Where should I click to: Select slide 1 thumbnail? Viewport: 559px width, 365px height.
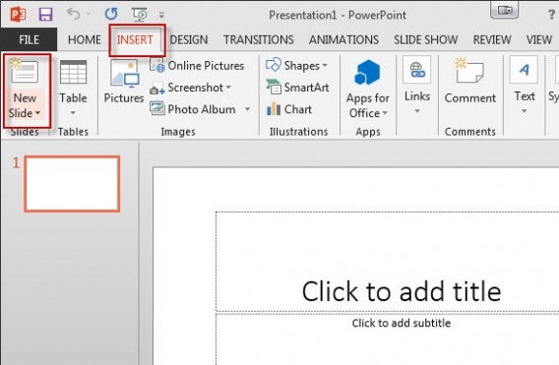coord(72,184)
